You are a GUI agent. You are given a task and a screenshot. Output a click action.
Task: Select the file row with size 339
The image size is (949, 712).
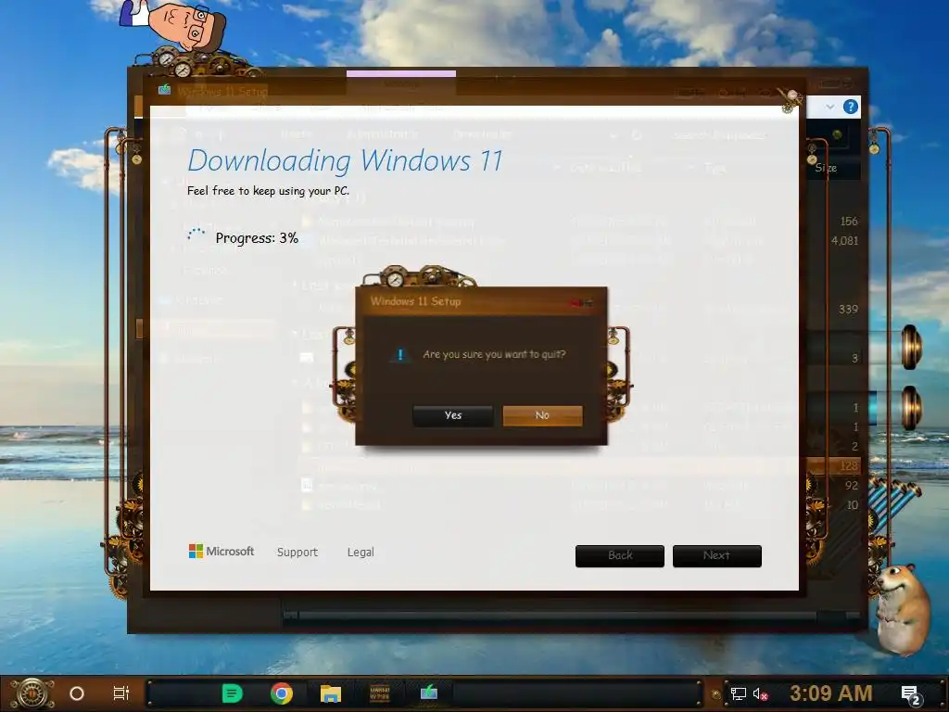(832, 310)
